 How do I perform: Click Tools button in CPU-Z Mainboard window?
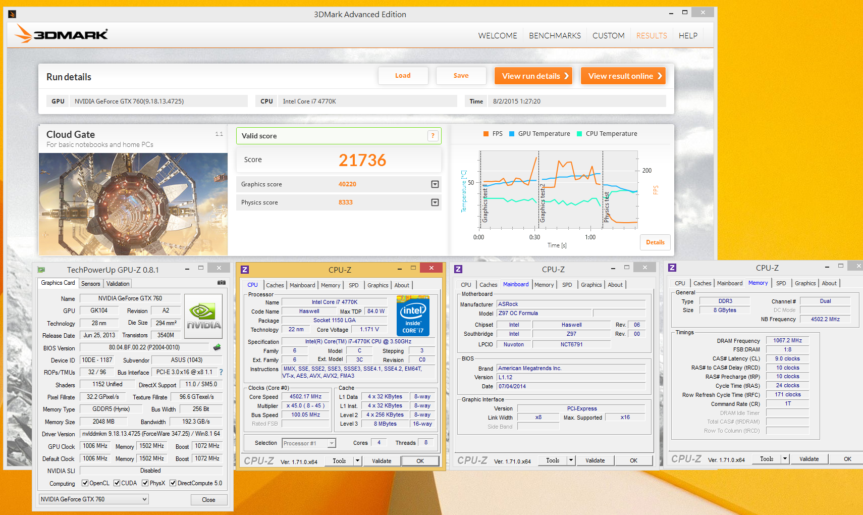pos(553,460)
